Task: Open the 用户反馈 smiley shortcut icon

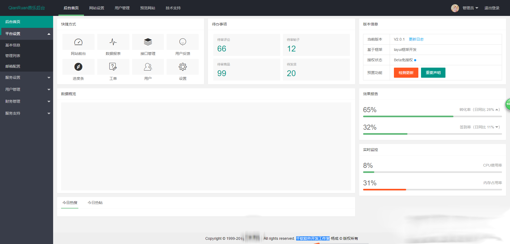Action: 183,42
